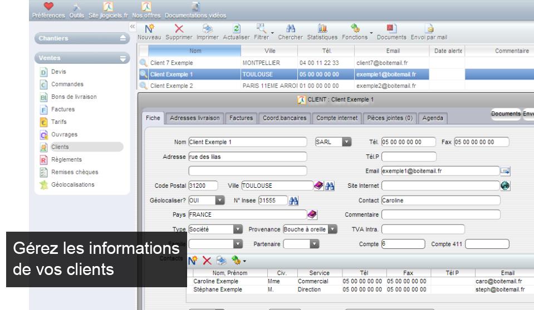Screen dimensions: 534x310
Task: Open Devis in Ventes menu
Action: [58, 72]
